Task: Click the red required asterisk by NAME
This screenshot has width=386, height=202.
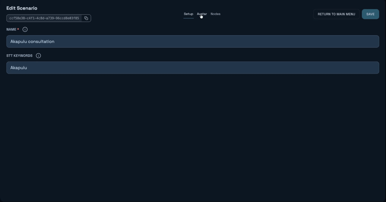Action: point(18,29)
